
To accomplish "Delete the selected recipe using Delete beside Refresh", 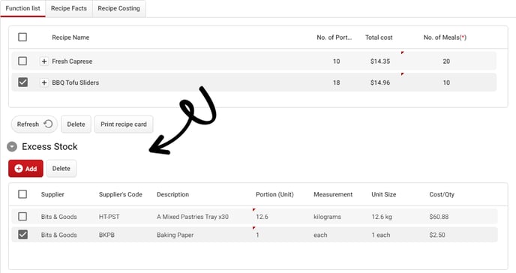I will tap(76, 124).
